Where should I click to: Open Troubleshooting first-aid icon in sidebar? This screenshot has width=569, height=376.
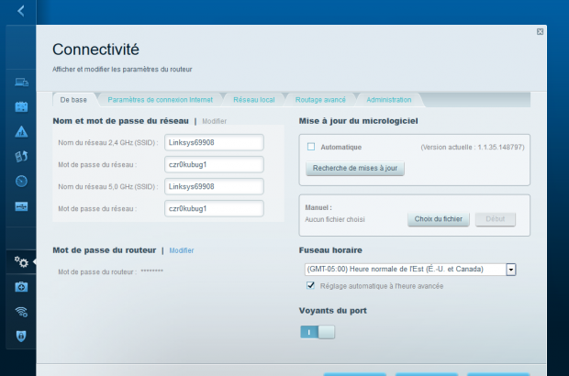pos(20,287)
